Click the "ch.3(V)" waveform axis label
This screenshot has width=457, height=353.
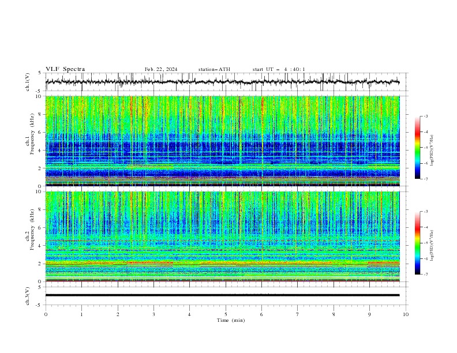tap(28, 296)
